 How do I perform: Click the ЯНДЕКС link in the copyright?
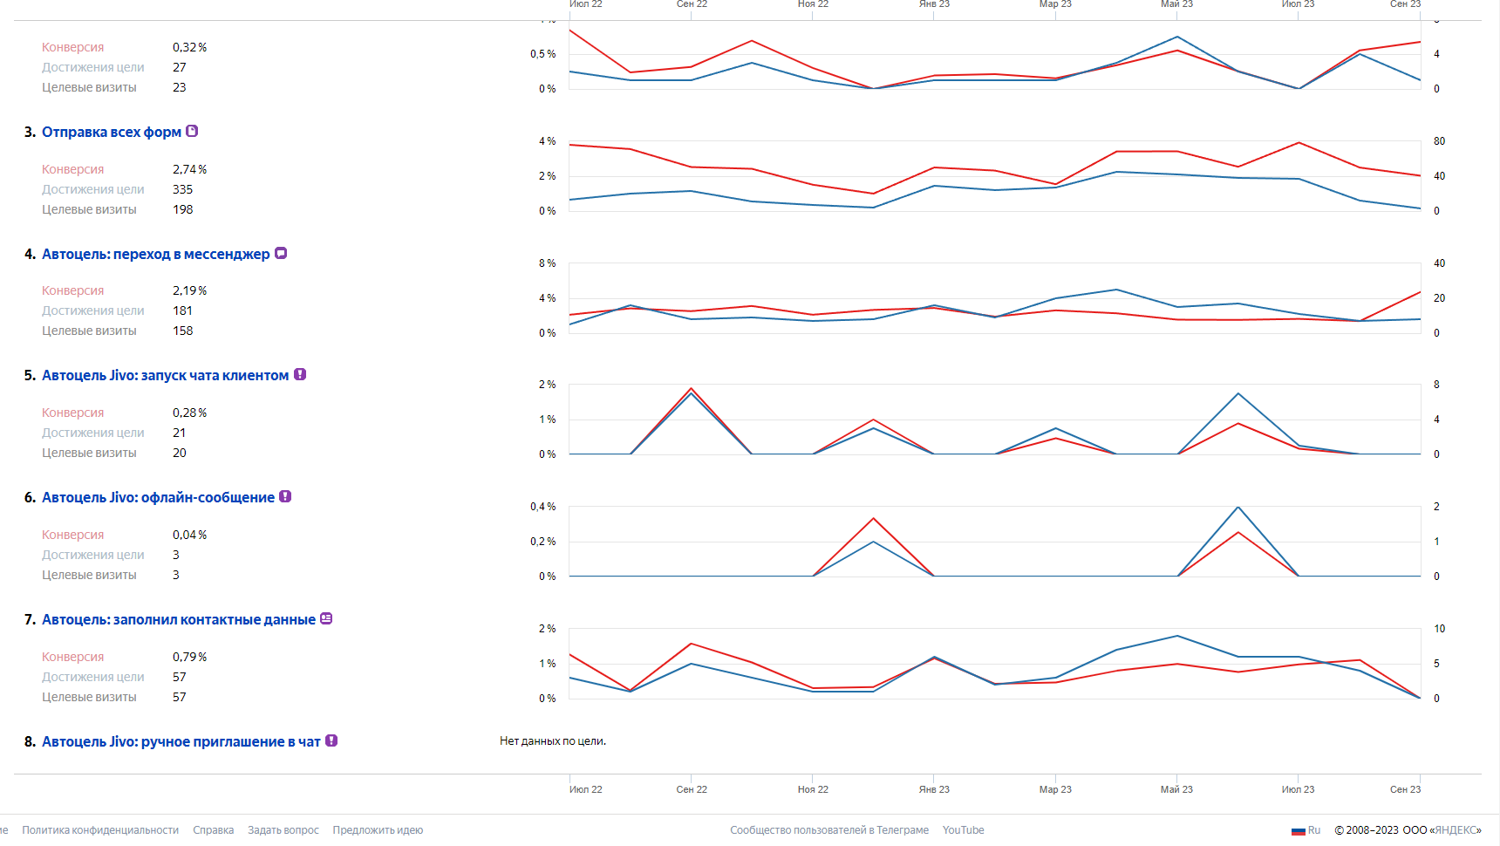(x=1456, y=830)
